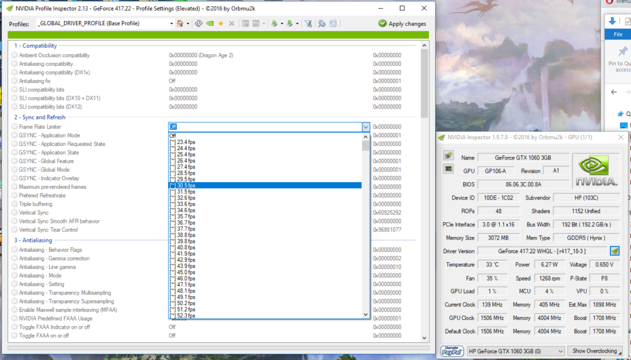Click gear icon beside Antialiasing - Mode

(15, 276)
